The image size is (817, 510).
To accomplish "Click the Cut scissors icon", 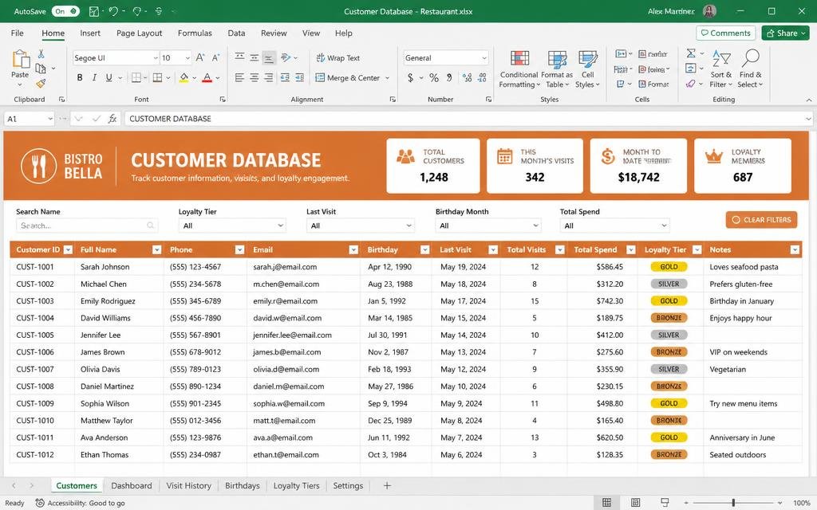I will [41, 53].
